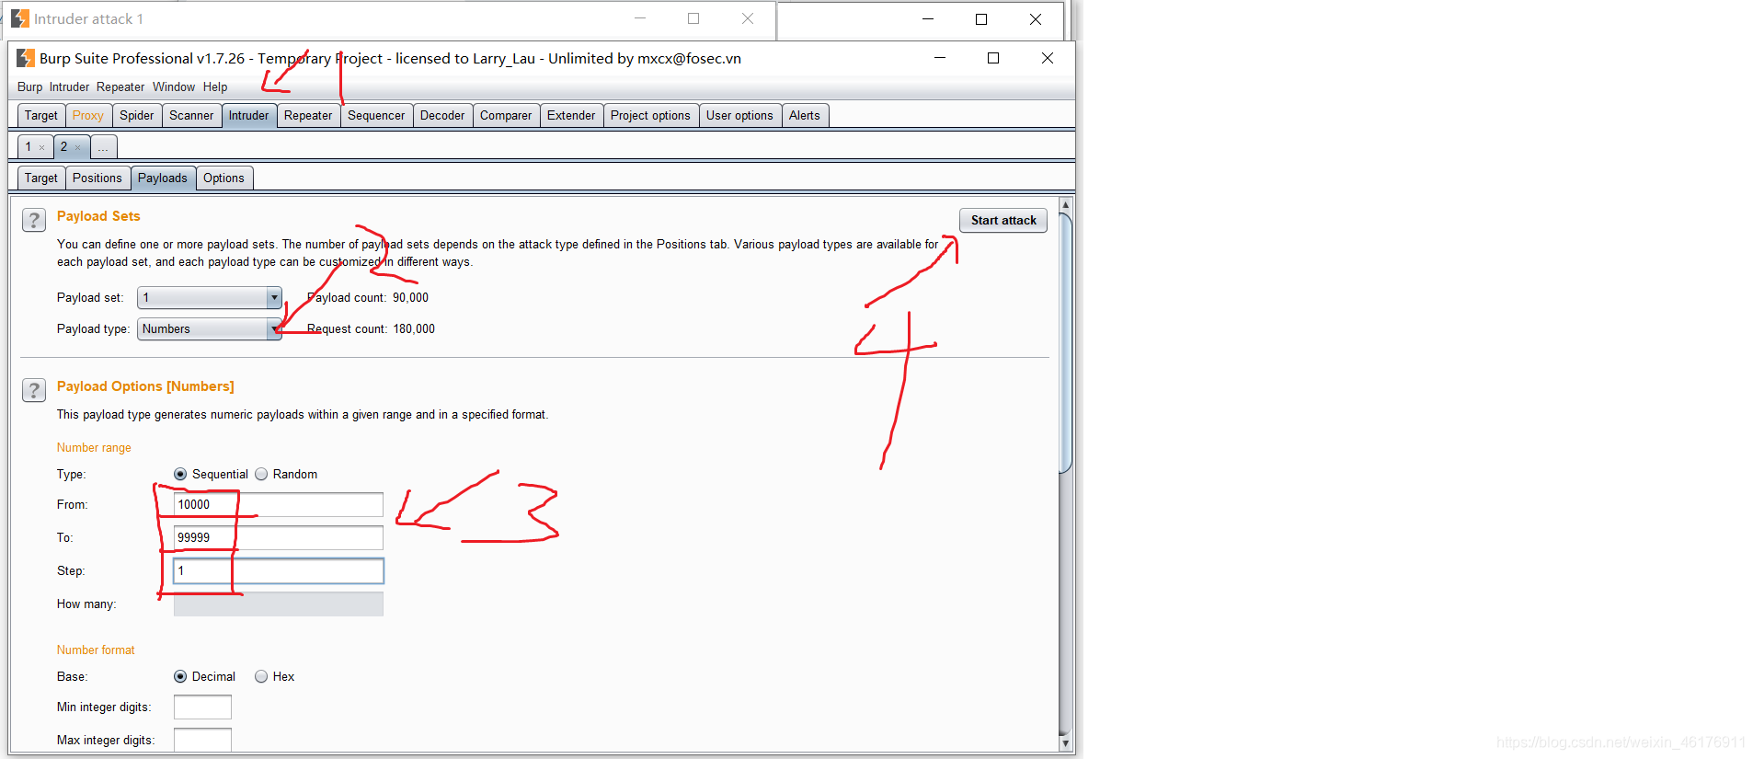
Task: Open the Payload set dropdown
Action: click(209, 297)
